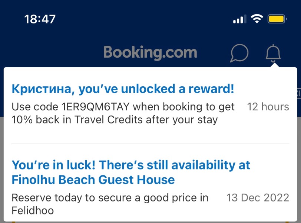Viewport: 301px width, 223px height.
Task: Tap the "13 Dec 2022" notification date
Action: pyautogui.click(x=258, y=198)
